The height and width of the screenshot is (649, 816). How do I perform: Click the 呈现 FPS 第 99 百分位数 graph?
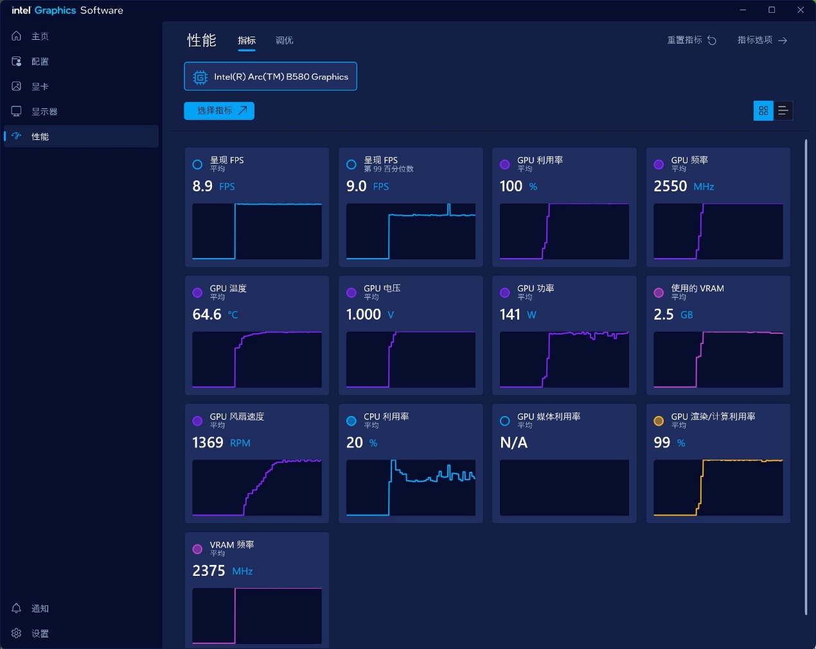[411, 232]
